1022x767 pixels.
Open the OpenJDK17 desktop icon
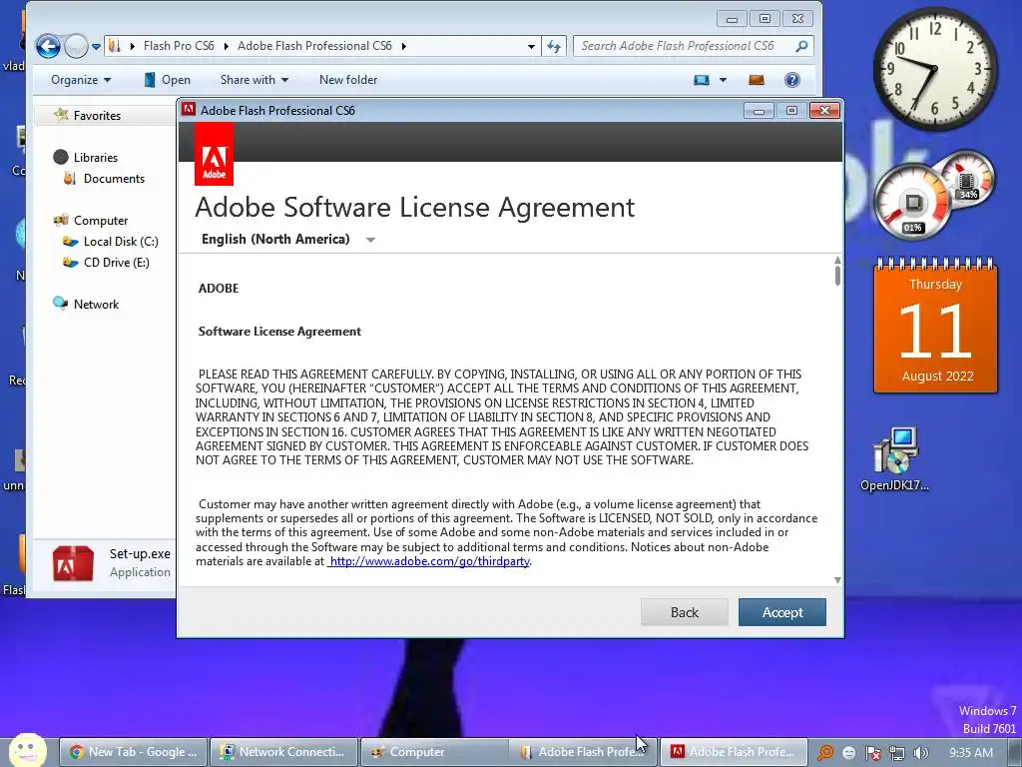tap(895, 458)
